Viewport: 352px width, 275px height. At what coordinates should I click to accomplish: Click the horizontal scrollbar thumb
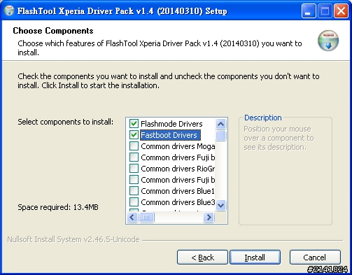click(146, 218)
